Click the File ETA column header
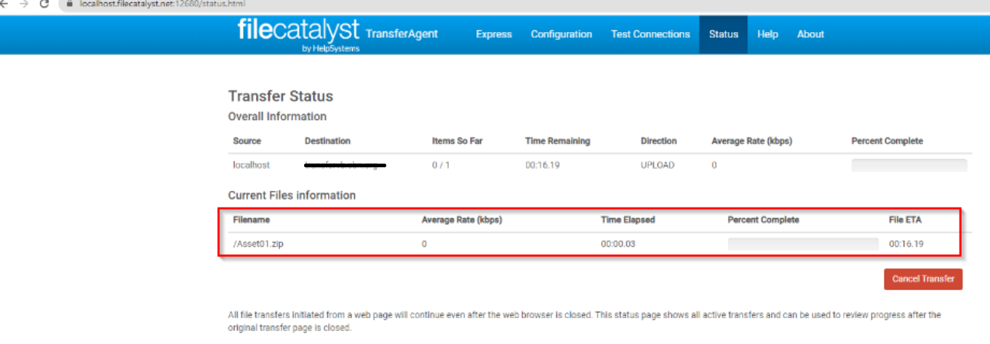 pos(905,220)
